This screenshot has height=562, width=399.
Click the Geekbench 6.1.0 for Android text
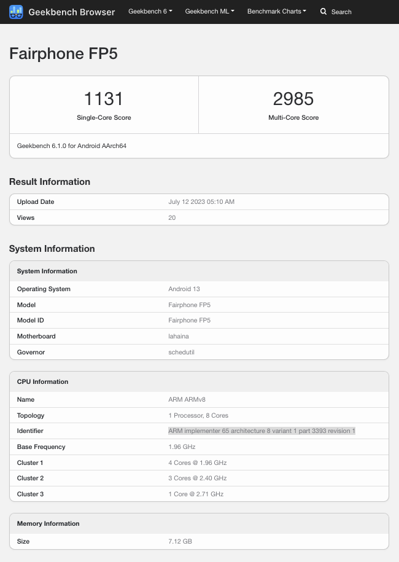[72, 146]
